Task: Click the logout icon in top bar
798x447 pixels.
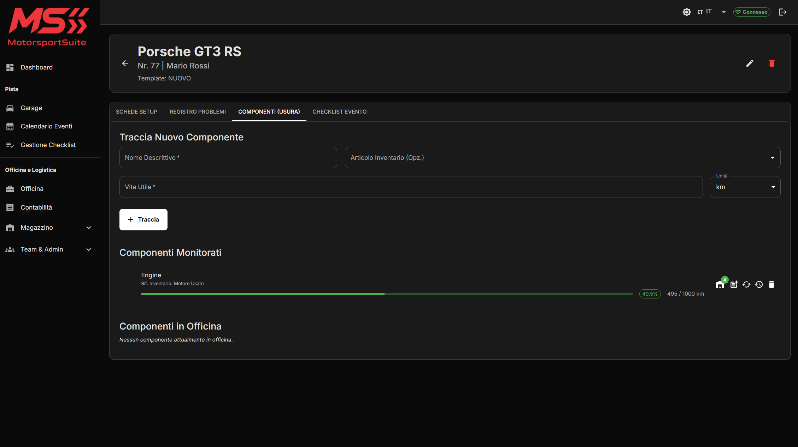Action: pyautogui.click(x=782, y=12)
